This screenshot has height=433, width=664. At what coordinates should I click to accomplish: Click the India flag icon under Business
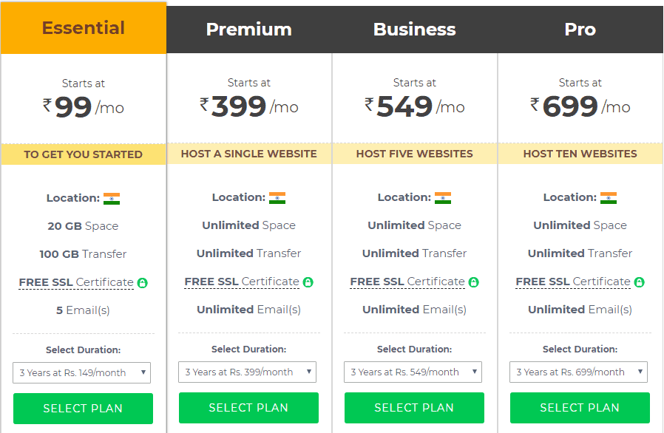pyautogui.click(x=444, y=197)
